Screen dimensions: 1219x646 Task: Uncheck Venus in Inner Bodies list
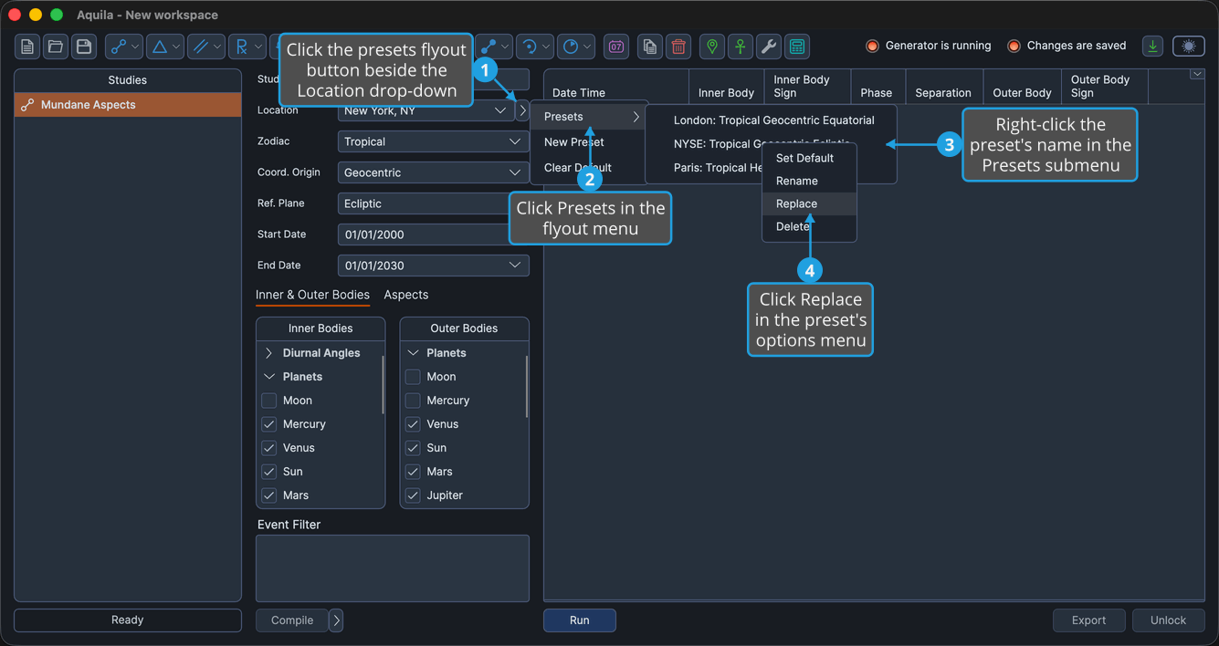click(x=268, y=448)
